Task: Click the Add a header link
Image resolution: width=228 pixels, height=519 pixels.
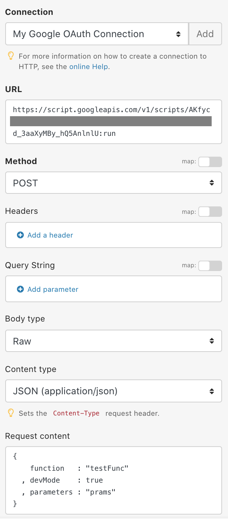Action: (x=50, y=235)
